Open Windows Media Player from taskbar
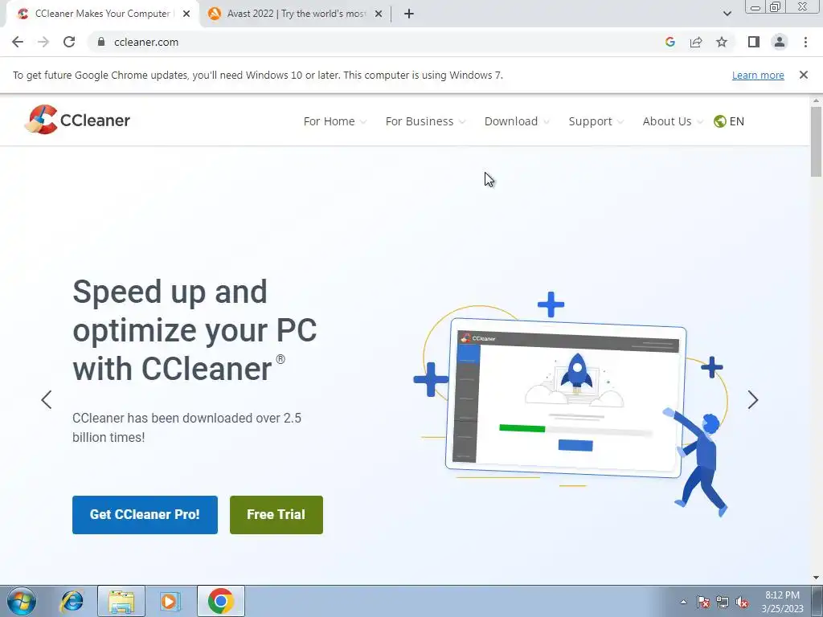Image resolution: width=823 pixels, height=617 pixels. point(170,601)
